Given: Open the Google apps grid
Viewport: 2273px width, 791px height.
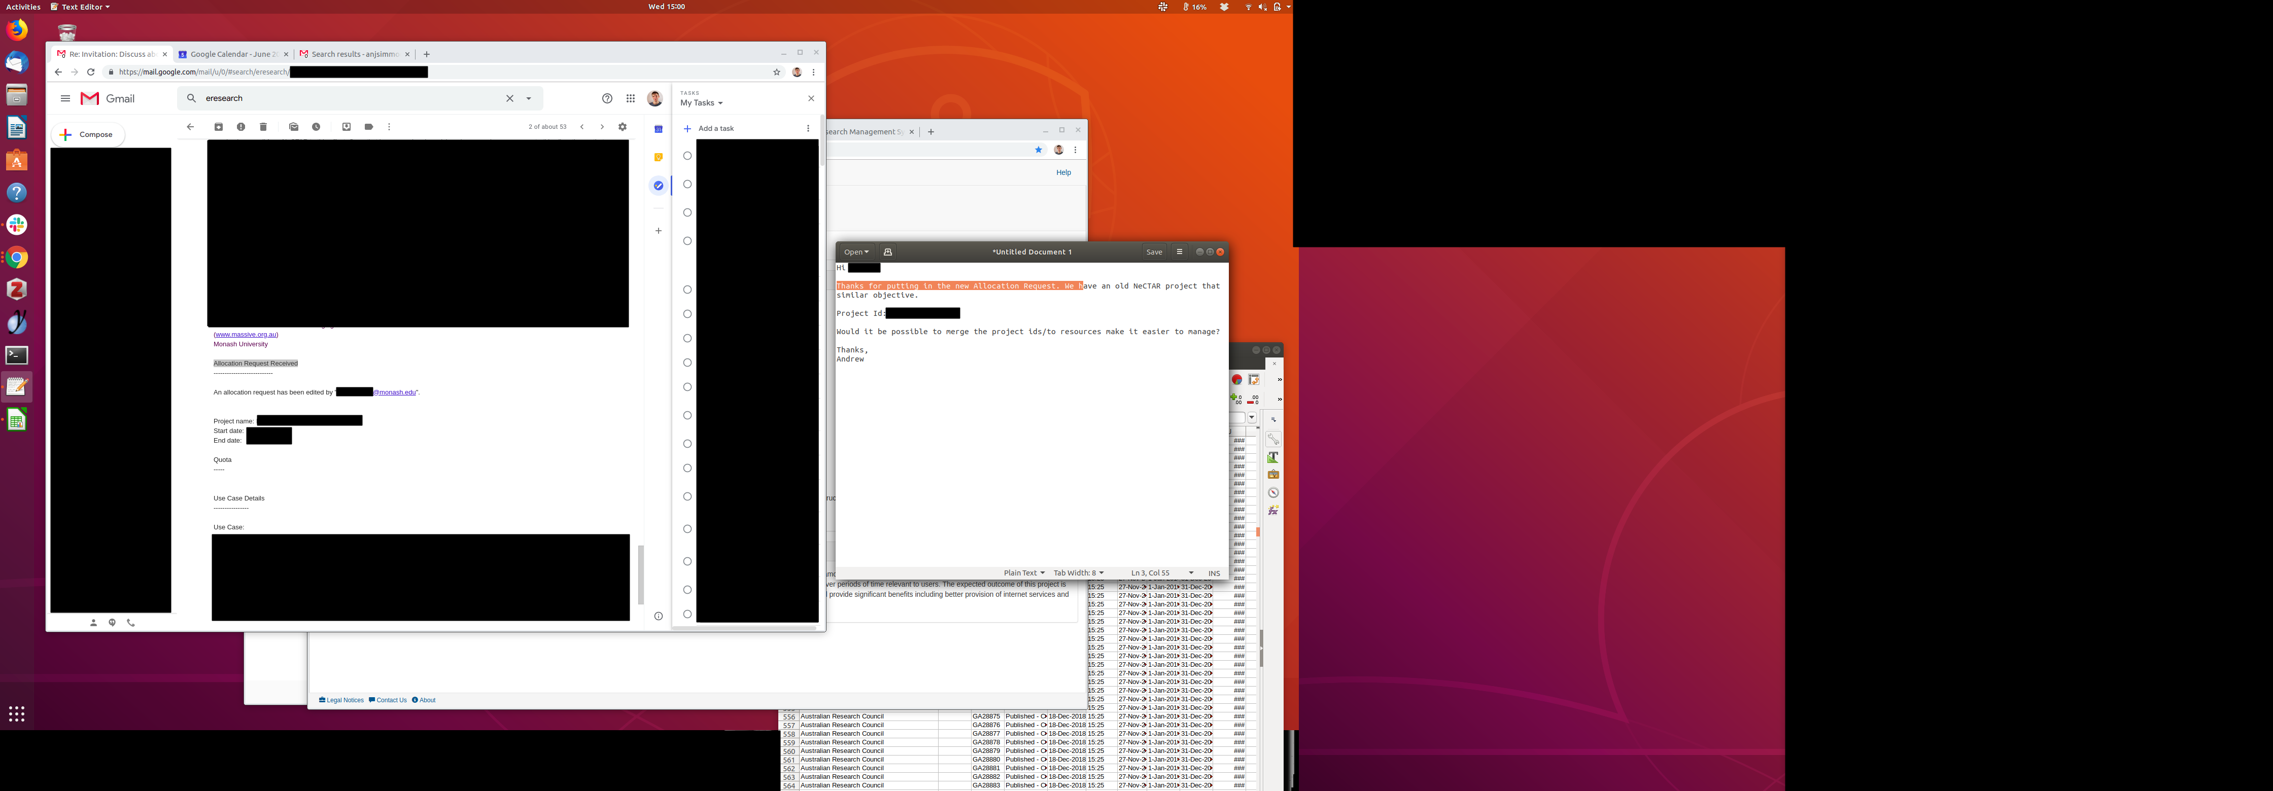Looking at the screenshot, I should (x=630, y=99).
